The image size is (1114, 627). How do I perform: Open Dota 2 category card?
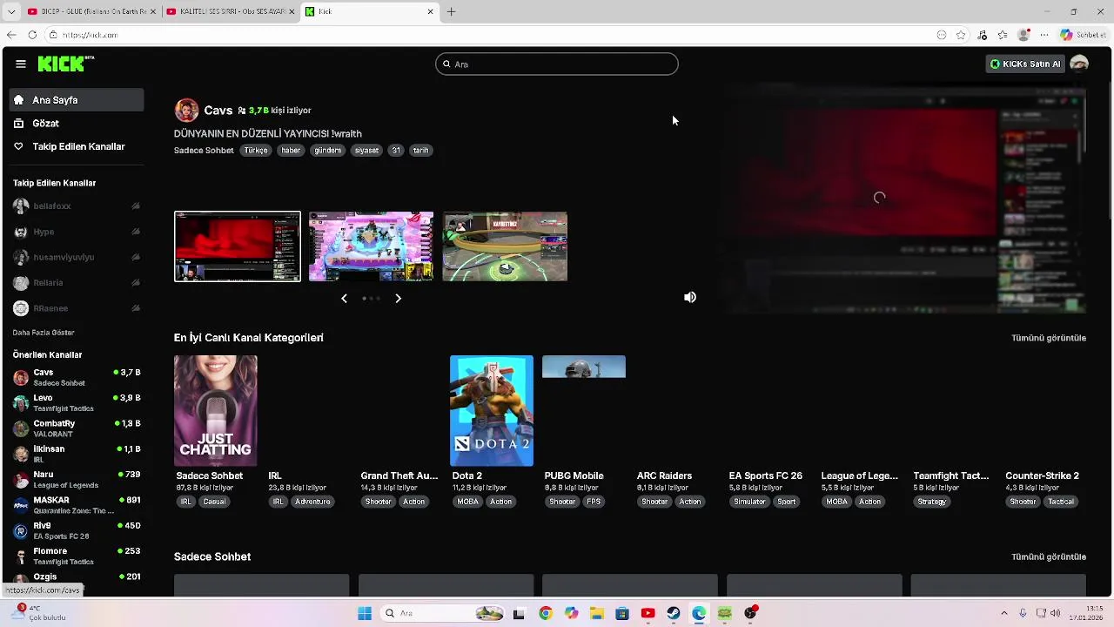pos(492,410)
